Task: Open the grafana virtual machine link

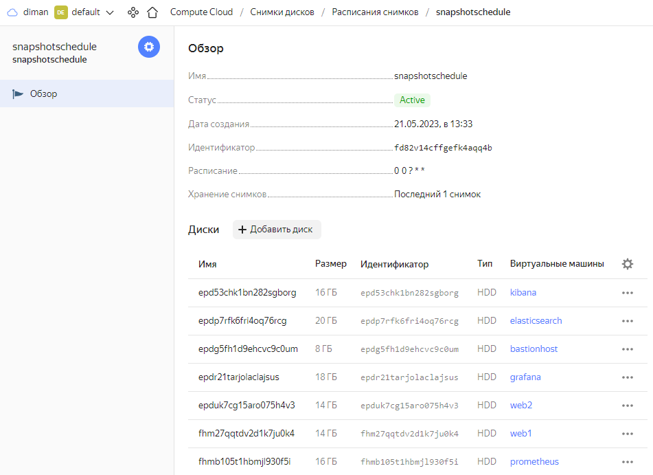Action: click(x=525, y=377)
